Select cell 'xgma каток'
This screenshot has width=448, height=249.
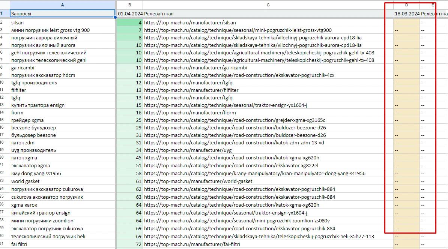click(x=62, y=205)
